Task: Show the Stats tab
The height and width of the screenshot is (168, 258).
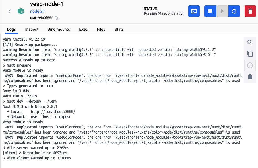Action: pyautogui.click(x=119, y=29)
